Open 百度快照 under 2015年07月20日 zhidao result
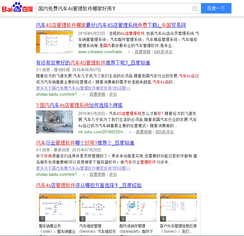Screen dimensions: 244x236 tap(97, 175)
